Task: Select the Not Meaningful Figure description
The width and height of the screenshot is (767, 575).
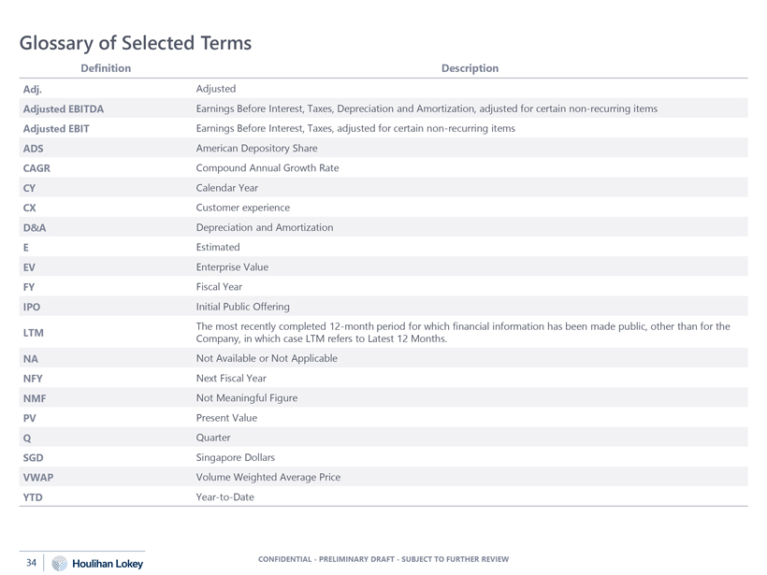Action: 247,398
